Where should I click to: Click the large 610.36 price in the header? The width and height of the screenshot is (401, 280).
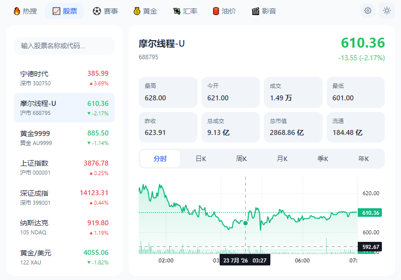click(x=363, y=43)
